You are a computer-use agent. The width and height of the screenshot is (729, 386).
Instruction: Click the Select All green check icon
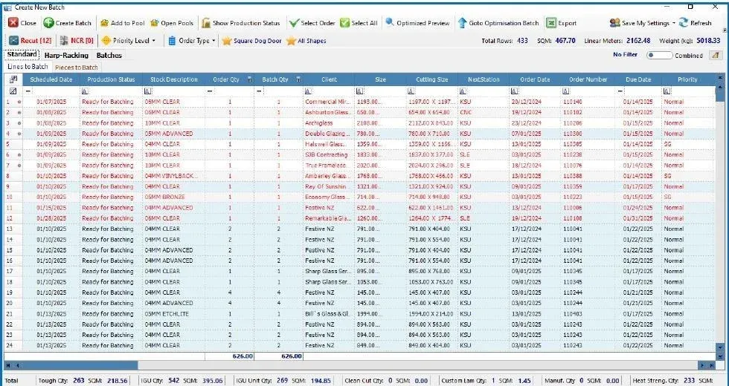click(344, 23)
